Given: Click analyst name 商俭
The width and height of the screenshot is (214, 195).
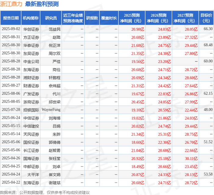Looking at the screenshot, I should pyautogui.click(x=57, y=70).
